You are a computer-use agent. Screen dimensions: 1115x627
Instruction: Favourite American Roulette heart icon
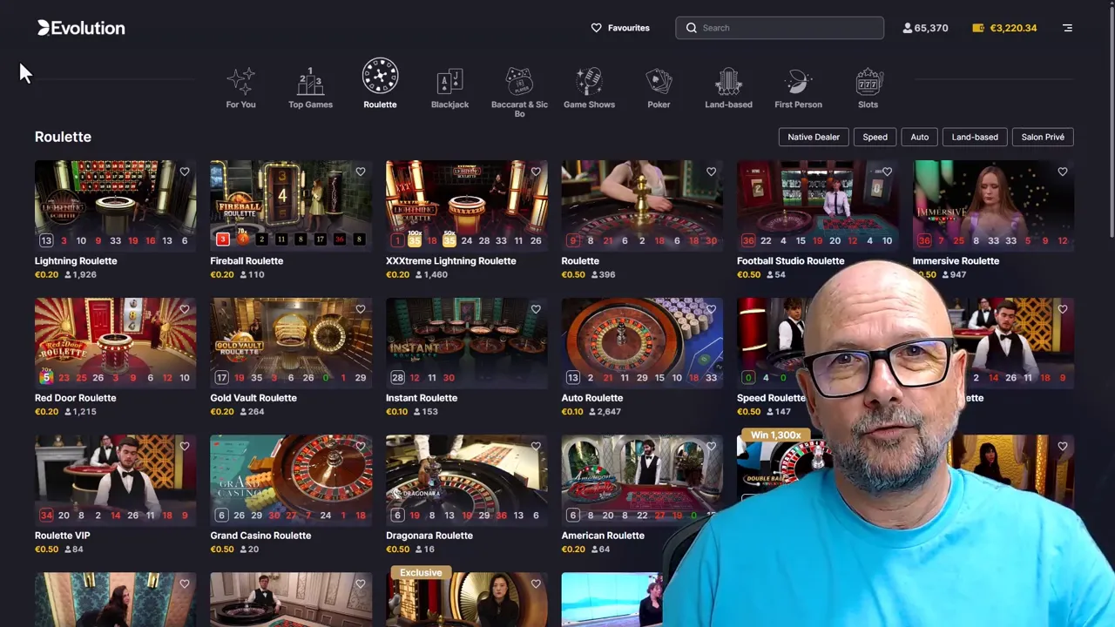tap(712, 446)
